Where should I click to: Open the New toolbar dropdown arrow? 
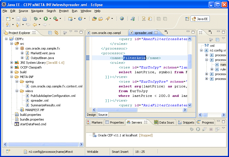(13, 19)
